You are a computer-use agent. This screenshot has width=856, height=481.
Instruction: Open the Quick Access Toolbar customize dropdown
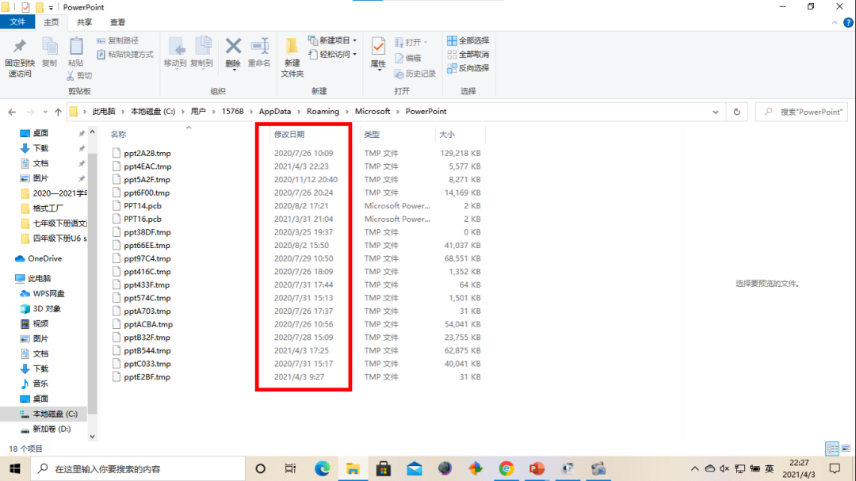click(x=51, y=8)
